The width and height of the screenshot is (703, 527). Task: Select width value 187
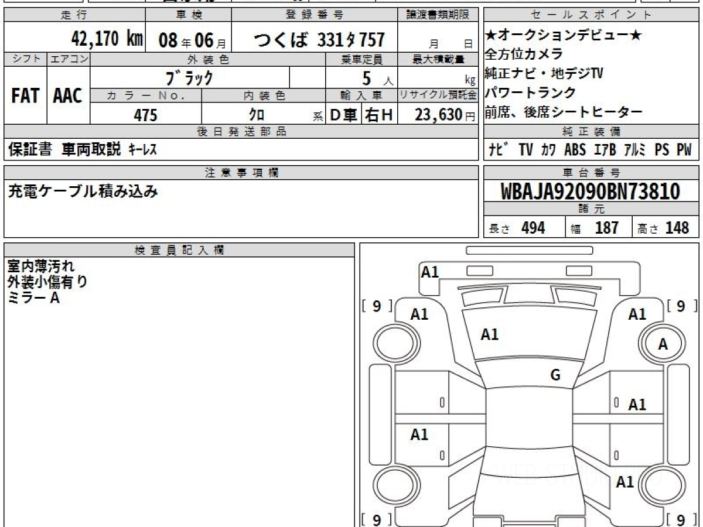tap(607, 228)
